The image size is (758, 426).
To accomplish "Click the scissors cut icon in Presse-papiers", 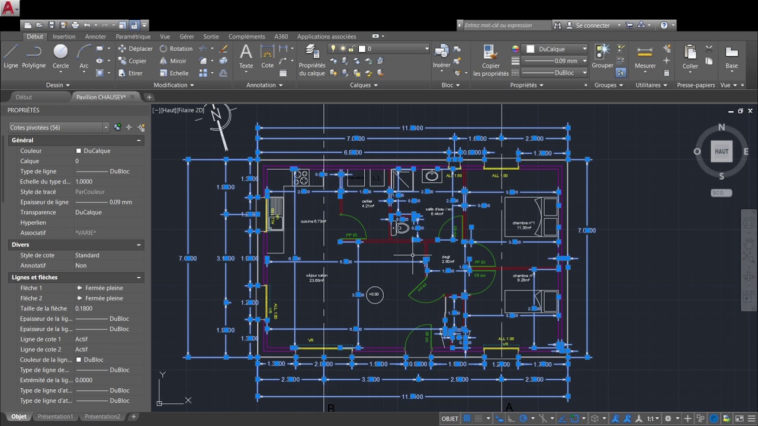I will coord(709,49).
